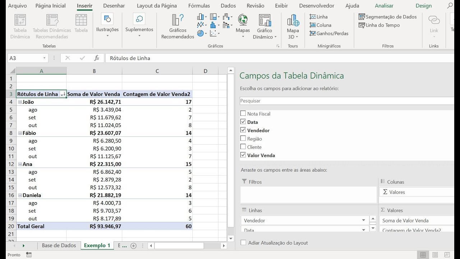The height and width of the screenshot is (259, 460).
Task: Collapse the João group
Action: 20,102
